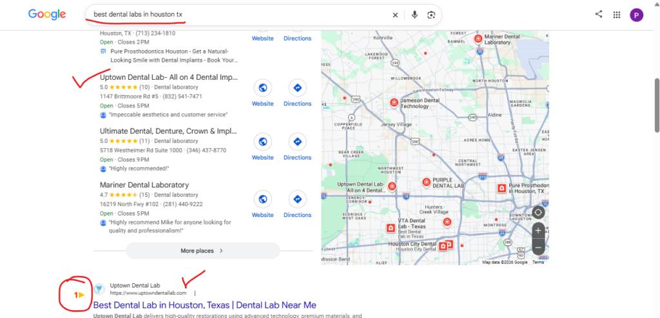Click address 5718 Westheimer Rd Suite 1000
The width and height of the screenshot is (660, 318).
tap(141, 151)
